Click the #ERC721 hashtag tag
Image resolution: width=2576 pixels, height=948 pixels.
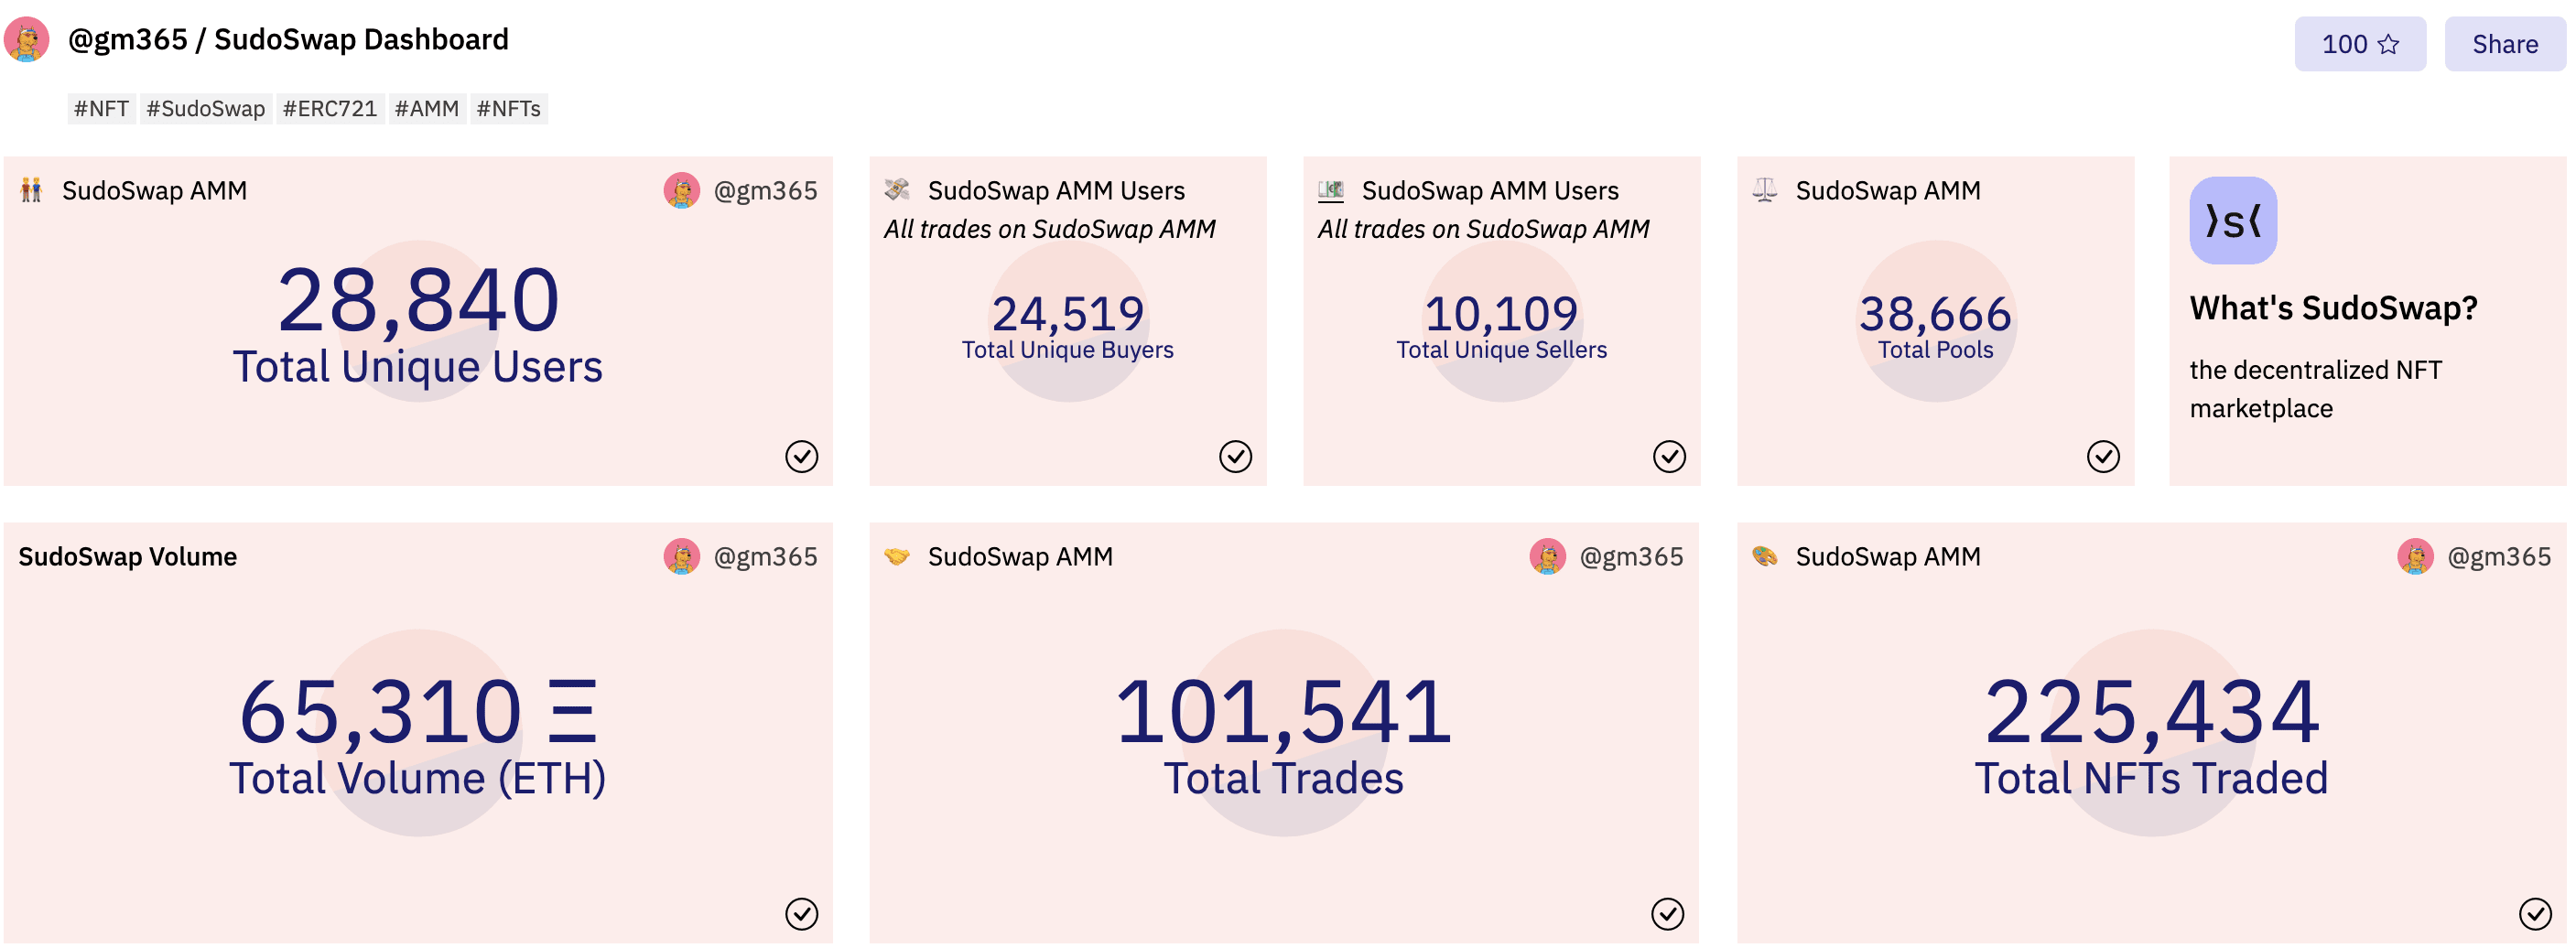point(331,108)
